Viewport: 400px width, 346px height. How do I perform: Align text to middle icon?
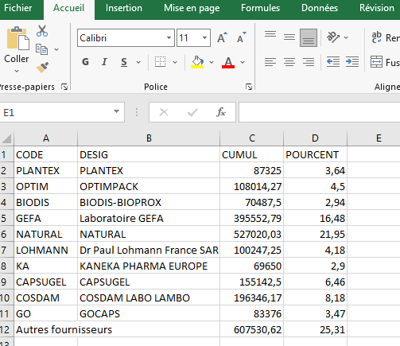coord(289,37)
